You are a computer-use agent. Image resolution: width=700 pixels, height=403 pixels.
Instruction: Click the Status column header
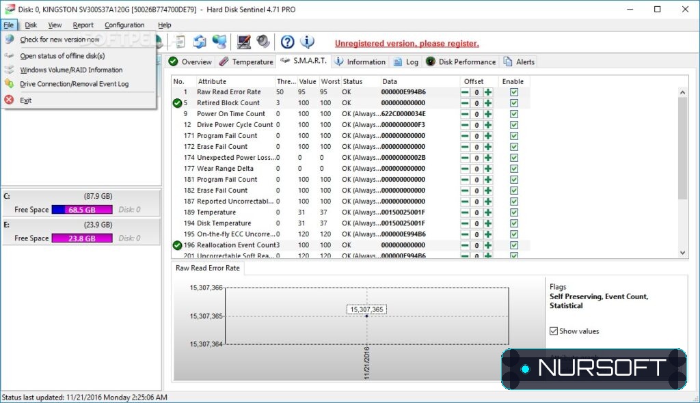pyautogui.click(x=360, y=81)
